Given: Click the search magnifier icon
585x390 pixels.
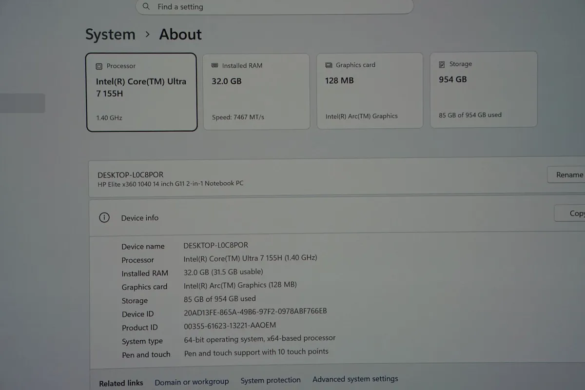Looking at the screenshot, I should pyautogui.click(x=146, y=7).
